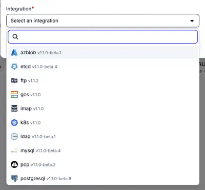The height and width of the screenshot is (190, 205).
Task: Click the k8s Kubernetes wheel icon
Action: tap(14, 122)
